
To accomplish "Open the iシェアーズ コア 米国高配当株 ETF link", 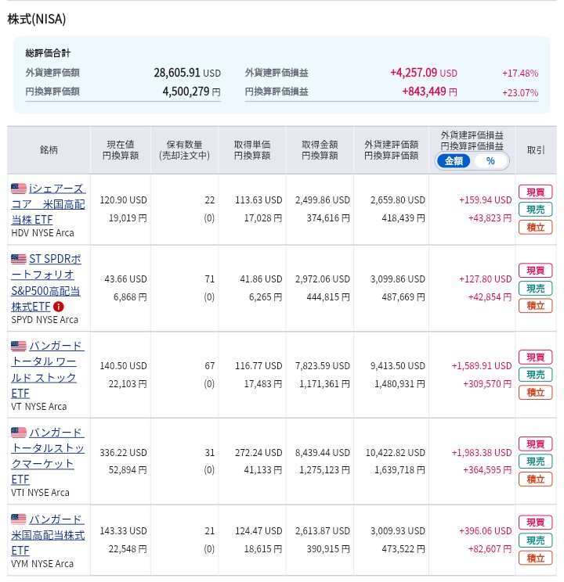I will (48, 204).
